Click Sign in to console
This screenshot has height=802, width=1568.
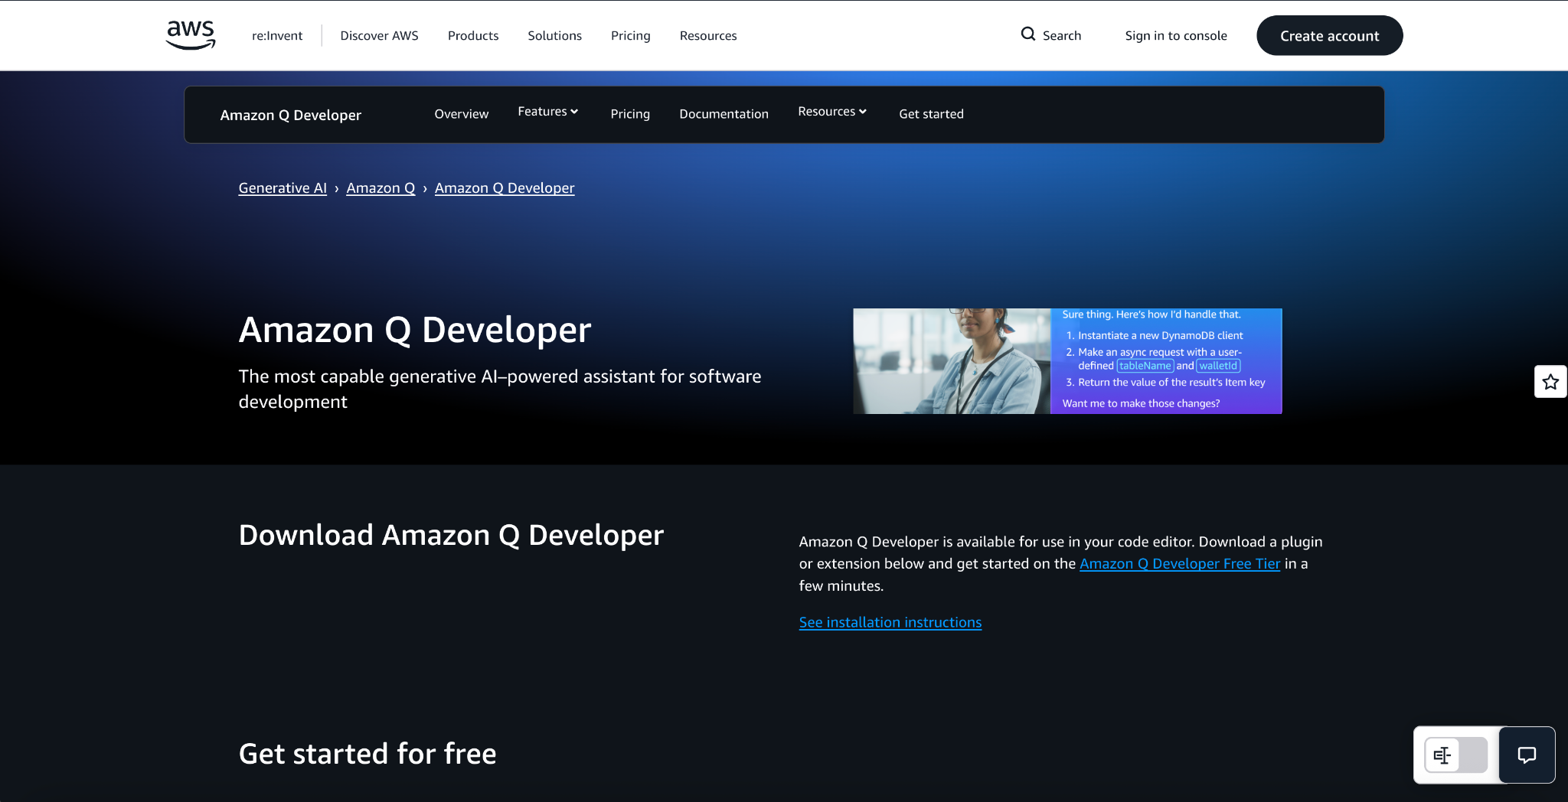(x=1176, y=35)
